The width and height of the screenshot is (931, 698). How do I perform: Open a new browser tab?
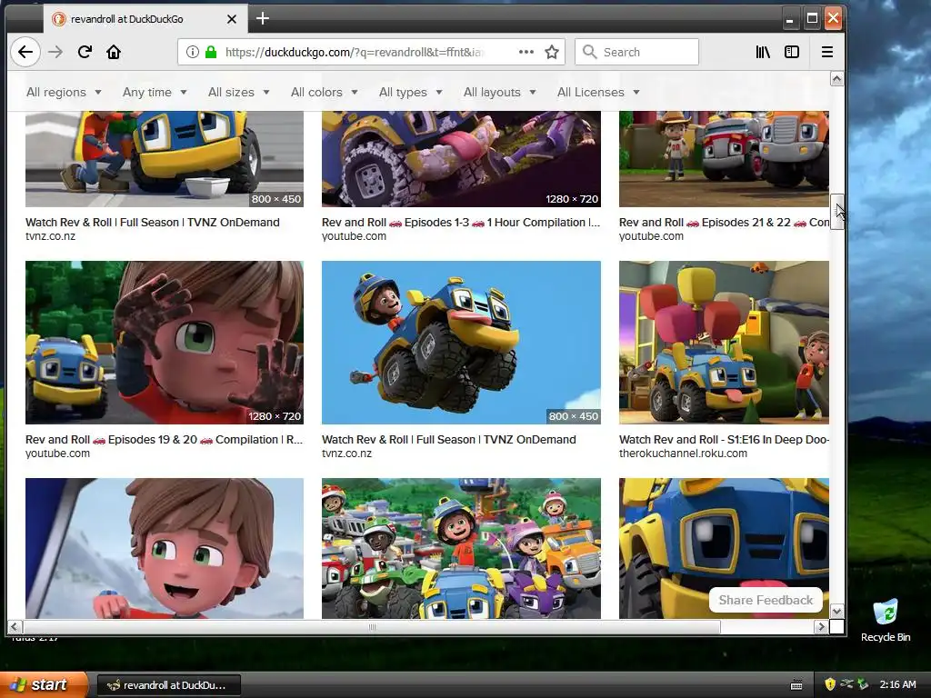click(263, 18)
